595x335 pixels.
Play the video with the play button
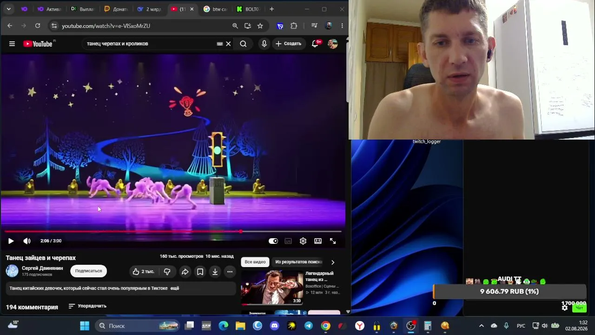point(11,241)
